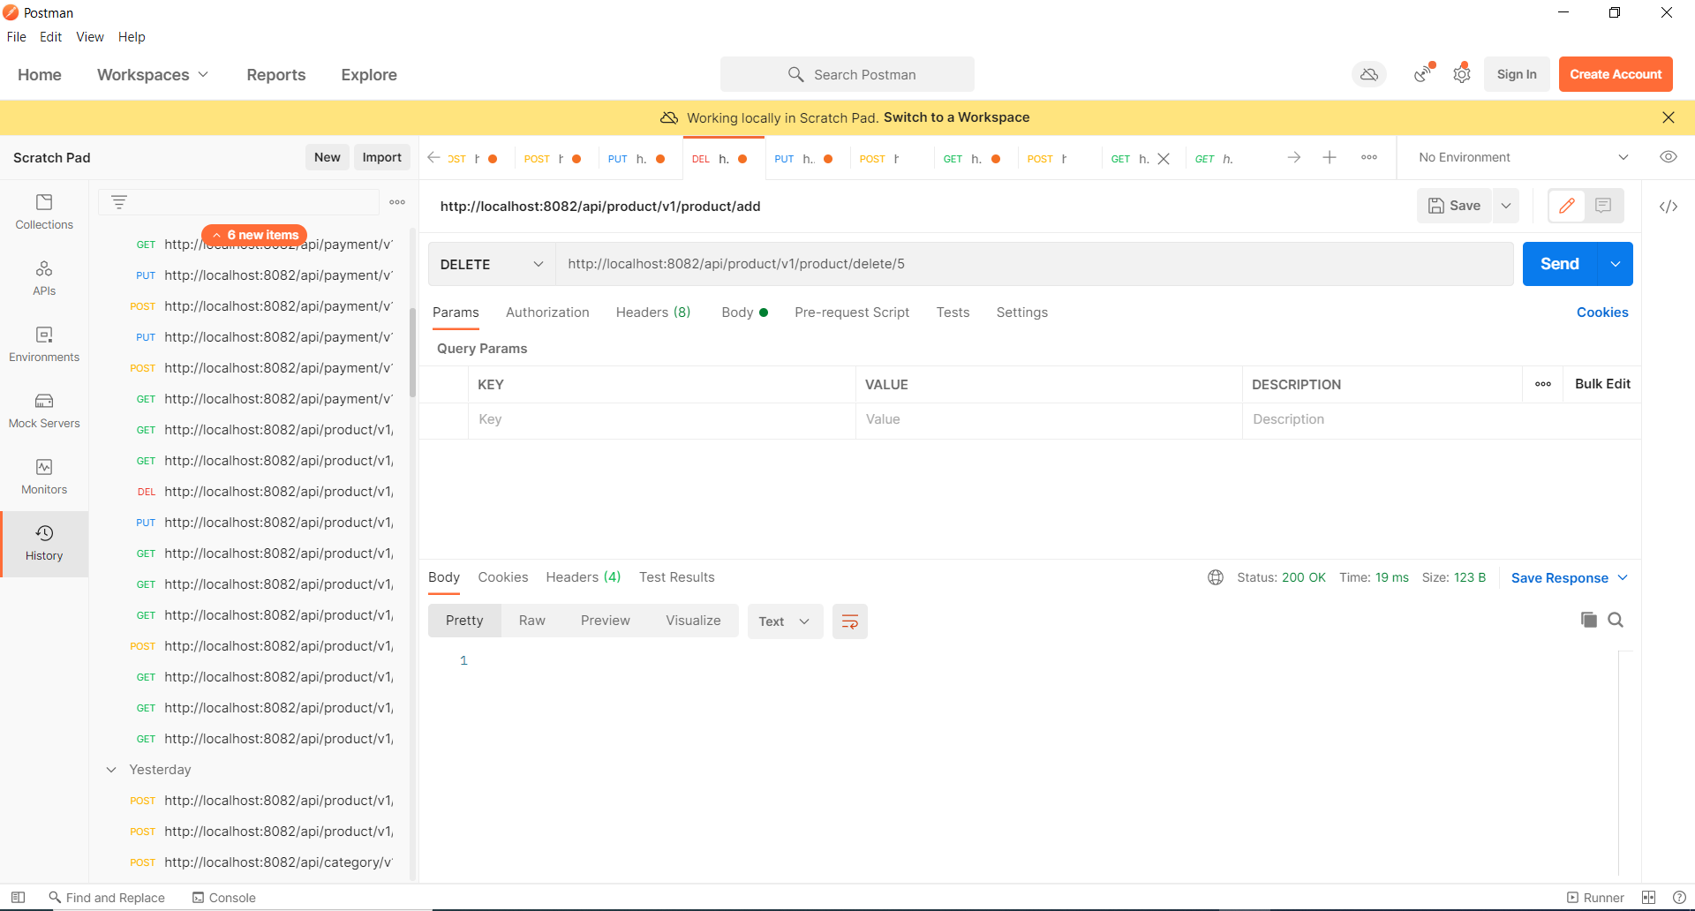Image resolution: width=1695 pixels, height=911 pixels.
Task: Click the Import button
Action: (x=381, y=157)
